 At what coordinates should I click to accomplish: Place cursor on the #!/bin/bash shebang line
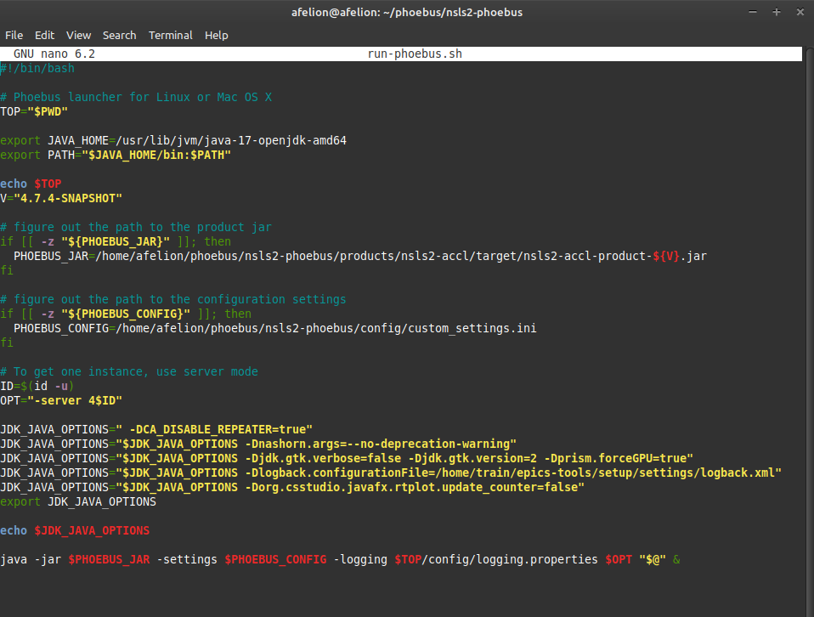pyautogui.click(x=37, y=68)
